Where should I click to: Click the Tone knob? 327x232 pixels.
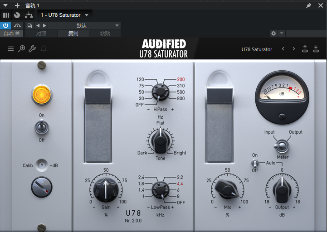pyautogui.click(x=161, y=140)
